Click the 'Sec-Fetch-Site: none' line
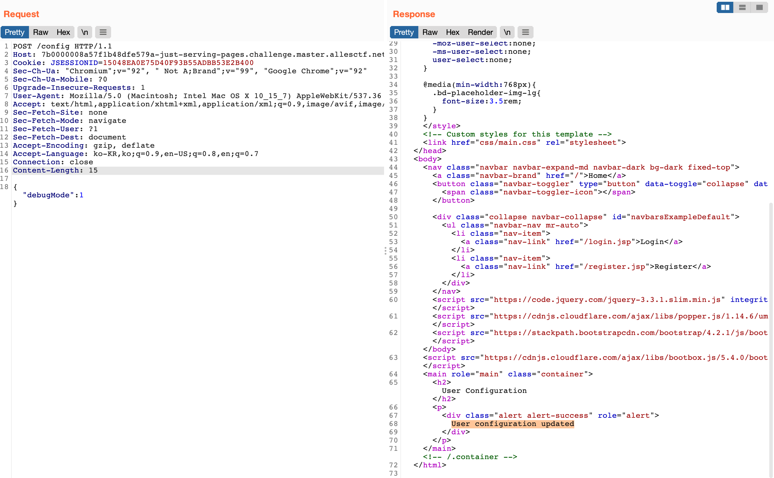The width and height of the screenshot is (774, 478). click(60, 112)
